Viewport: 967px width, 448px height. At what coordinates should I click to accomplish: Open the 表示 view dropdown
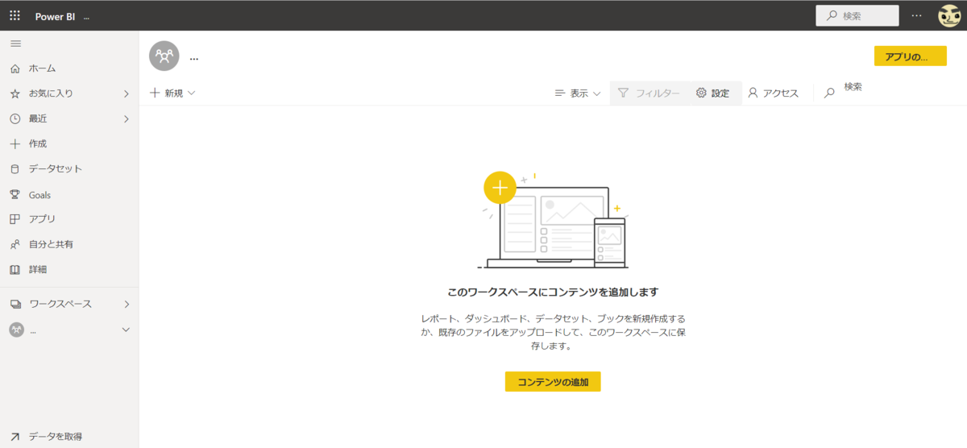(x=578, y=93)
